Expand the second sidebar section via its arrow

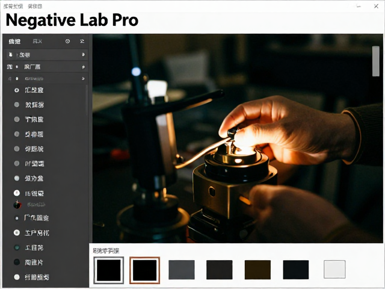click(x=83, y=67)
